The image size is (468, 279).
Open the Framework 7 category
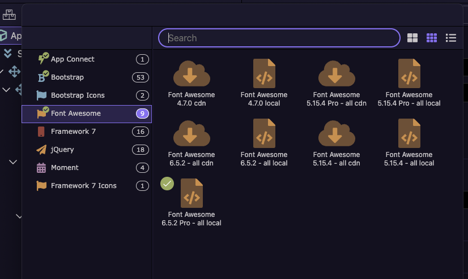click(87, 132)
